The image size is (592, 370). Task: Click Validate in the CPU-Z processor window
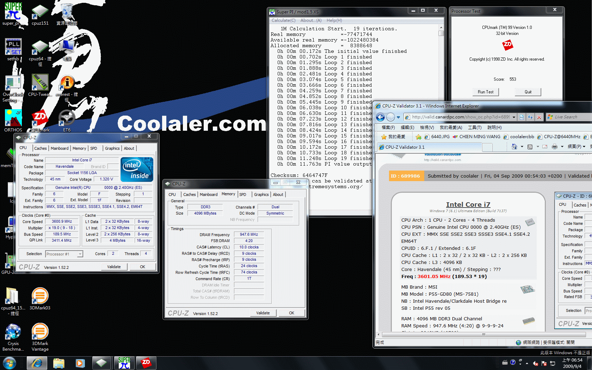[x=114, y=267]
